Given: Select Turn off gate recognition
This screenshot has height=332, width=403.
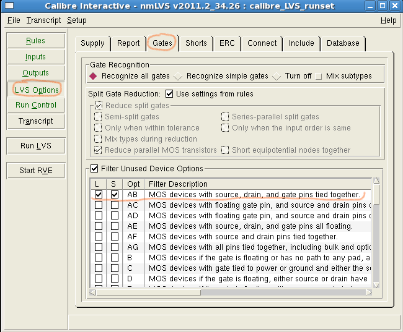Looking at the screenshot, I should tap(292, 76).
